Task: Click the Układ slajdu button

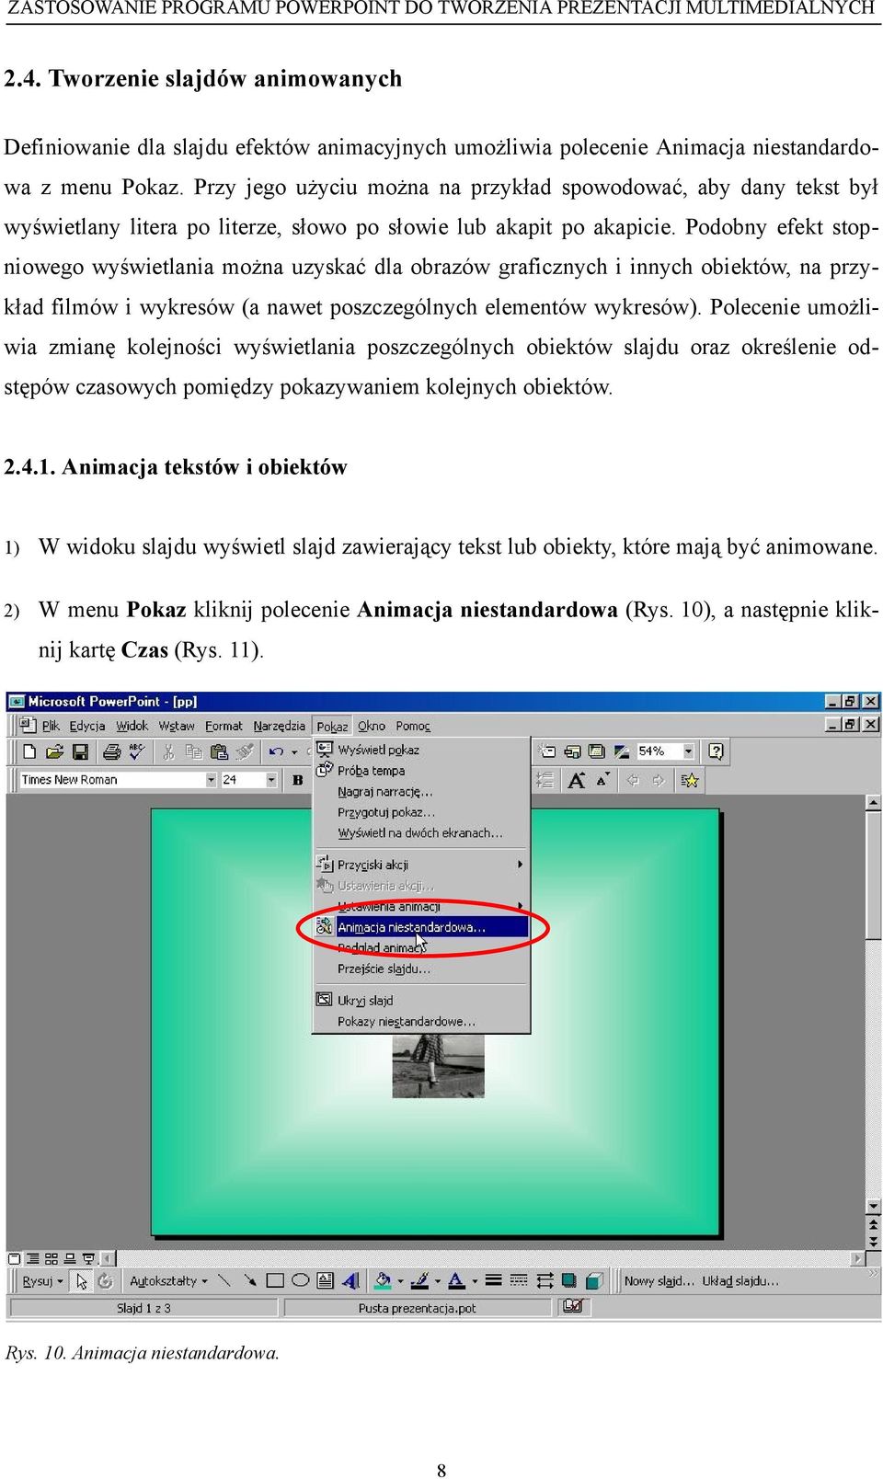Action: pyautogui.click(x=740, y=1280)
